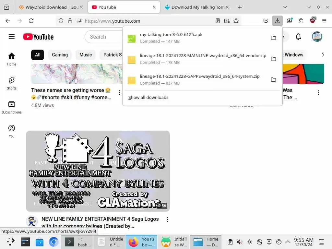Screen dimensions: 332x249
Task: Switch to the Initialize Waydroid taskbar entry
Action: click(174, 242)
